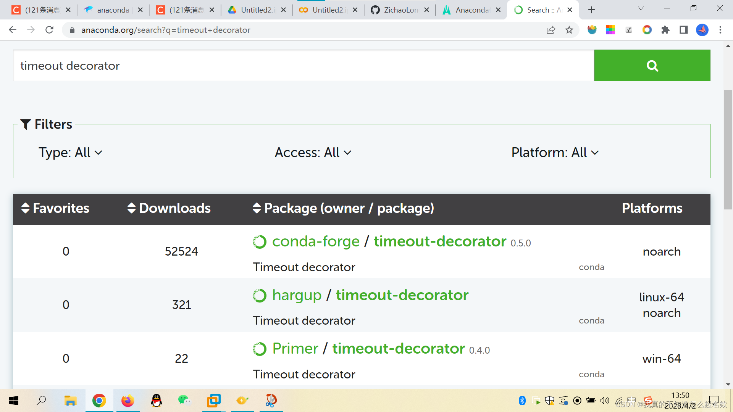733x412 pixels.
Task: Click the green search magnifier button
Action: (652, 66)
